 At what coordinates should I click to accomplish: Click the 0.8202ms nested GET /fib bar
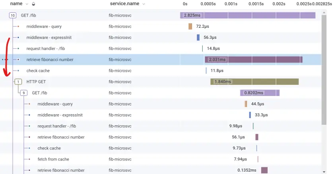(x=260, y=93)
